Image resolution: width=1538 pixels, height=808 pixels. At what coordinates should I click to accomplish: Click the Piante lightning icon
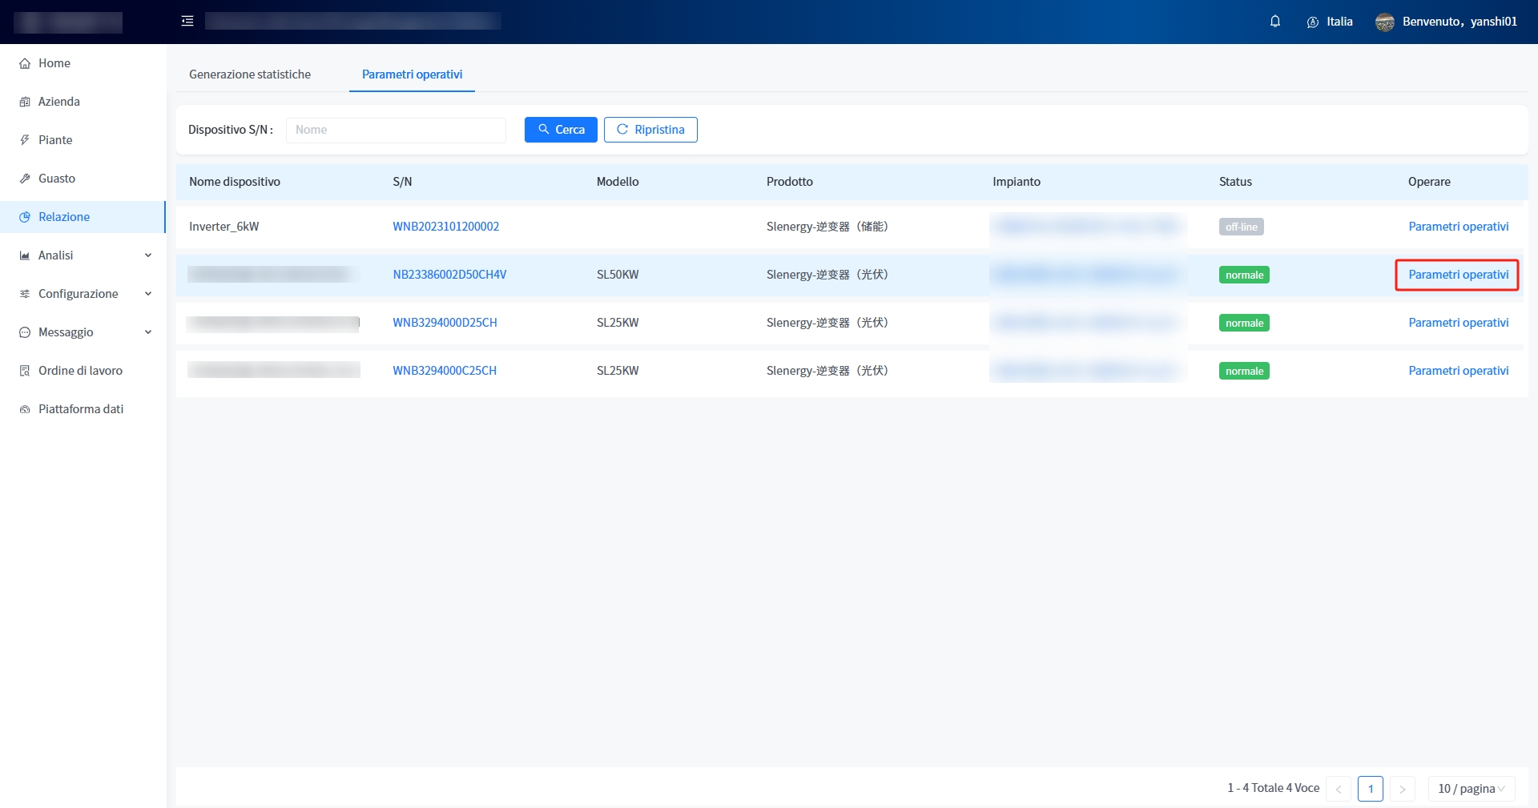tap(25, 140)
